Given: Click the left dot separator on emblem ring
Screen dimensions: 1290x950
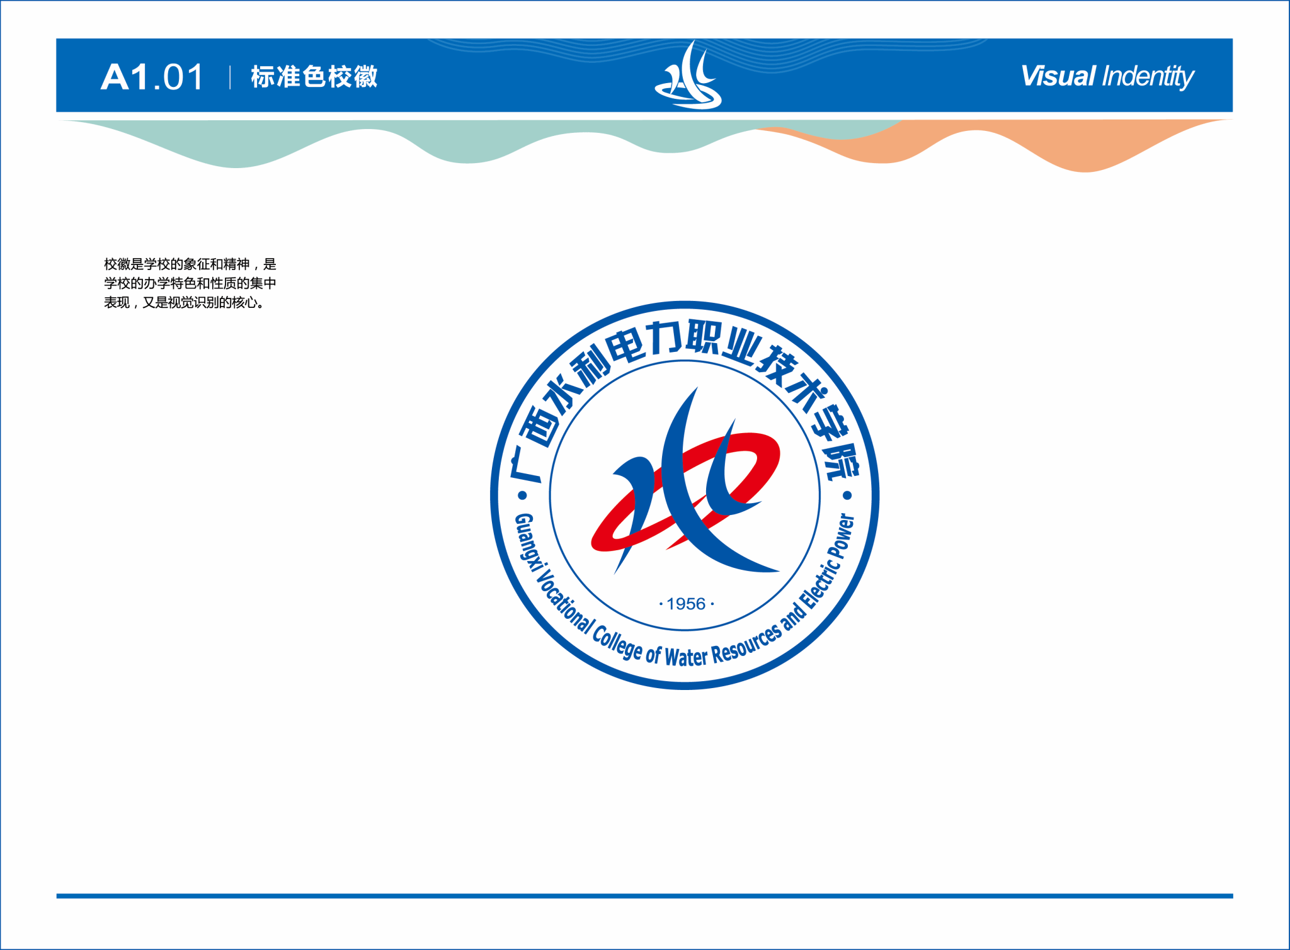Looking at the screenshot, I should pyautogui.click(x=522, y=495).
